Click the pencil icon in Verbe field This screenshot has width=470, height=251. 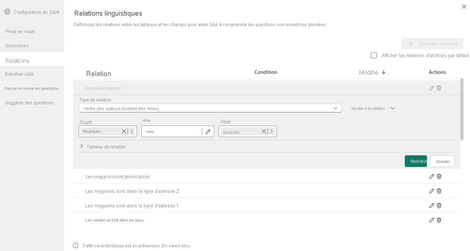[208, 132]
